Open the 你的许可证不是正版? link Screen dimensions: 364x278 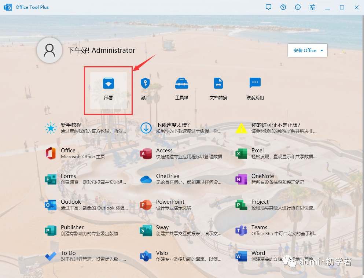(x=276, y=125)
